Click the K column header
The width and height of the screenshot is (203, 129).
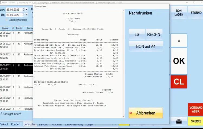coord(13,28)
